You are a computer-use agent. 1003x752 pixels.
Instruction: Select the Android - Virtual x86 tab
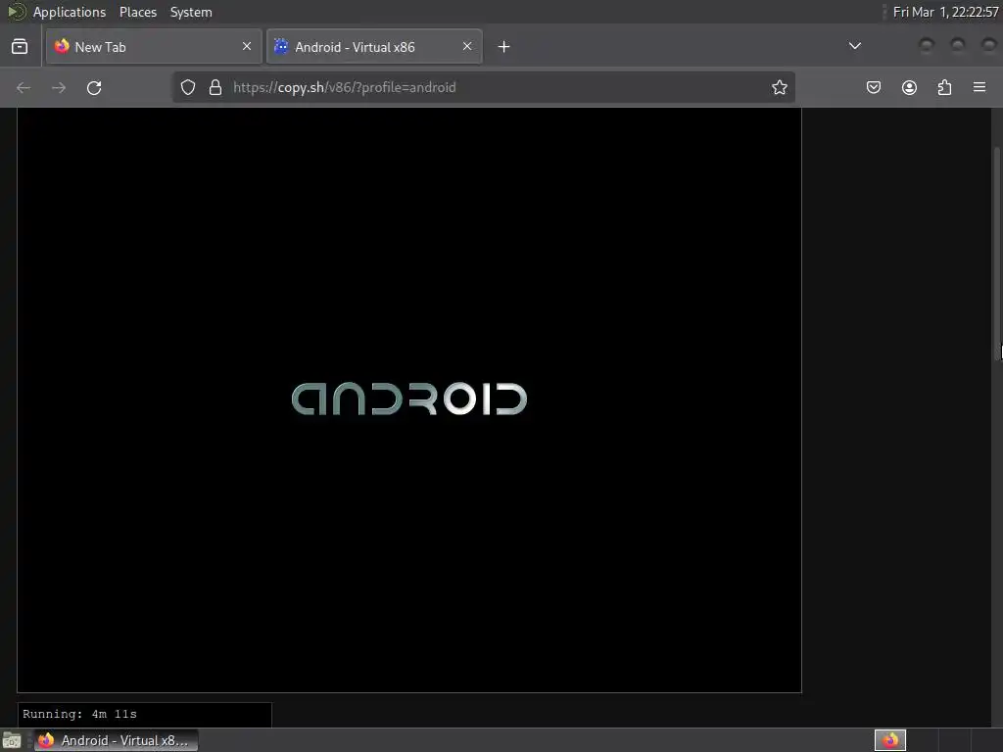[373, 47]
